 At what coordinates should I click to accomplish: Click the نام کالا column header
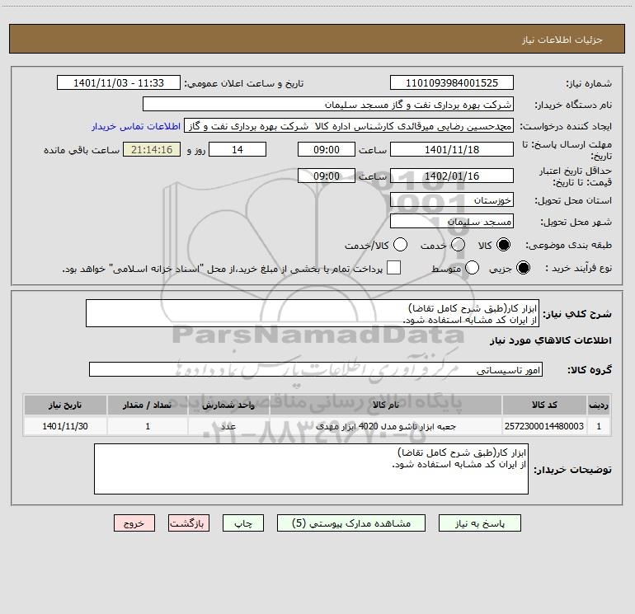click(386, 405)
